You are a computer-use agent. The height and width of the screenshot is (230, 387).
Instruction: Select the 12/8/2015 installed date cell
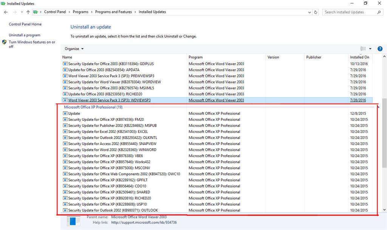click(x=358, y=113)
